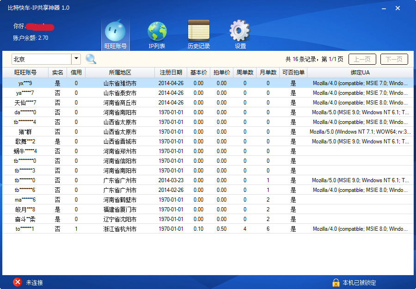Minimize the 比特快车 window
The height and width of the screenshot is (289, 416).
(x=384, y=8)
